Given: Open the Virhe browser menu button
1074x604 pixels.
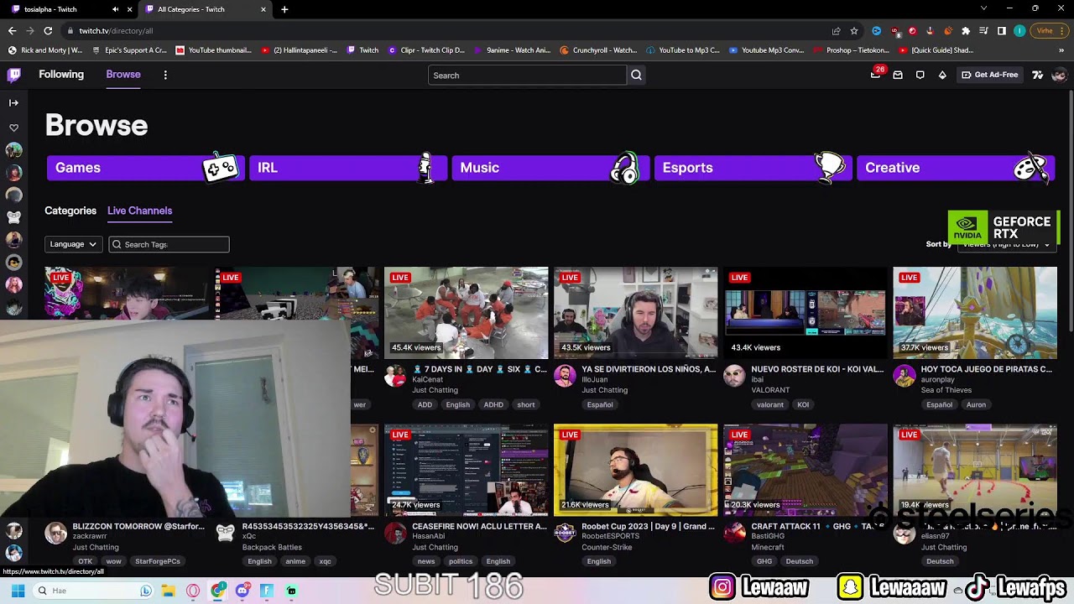Looking at the screenshot, I should point(1050,31).
